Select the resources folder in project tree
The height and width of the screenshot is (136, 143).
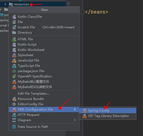[x=21, y=4]
